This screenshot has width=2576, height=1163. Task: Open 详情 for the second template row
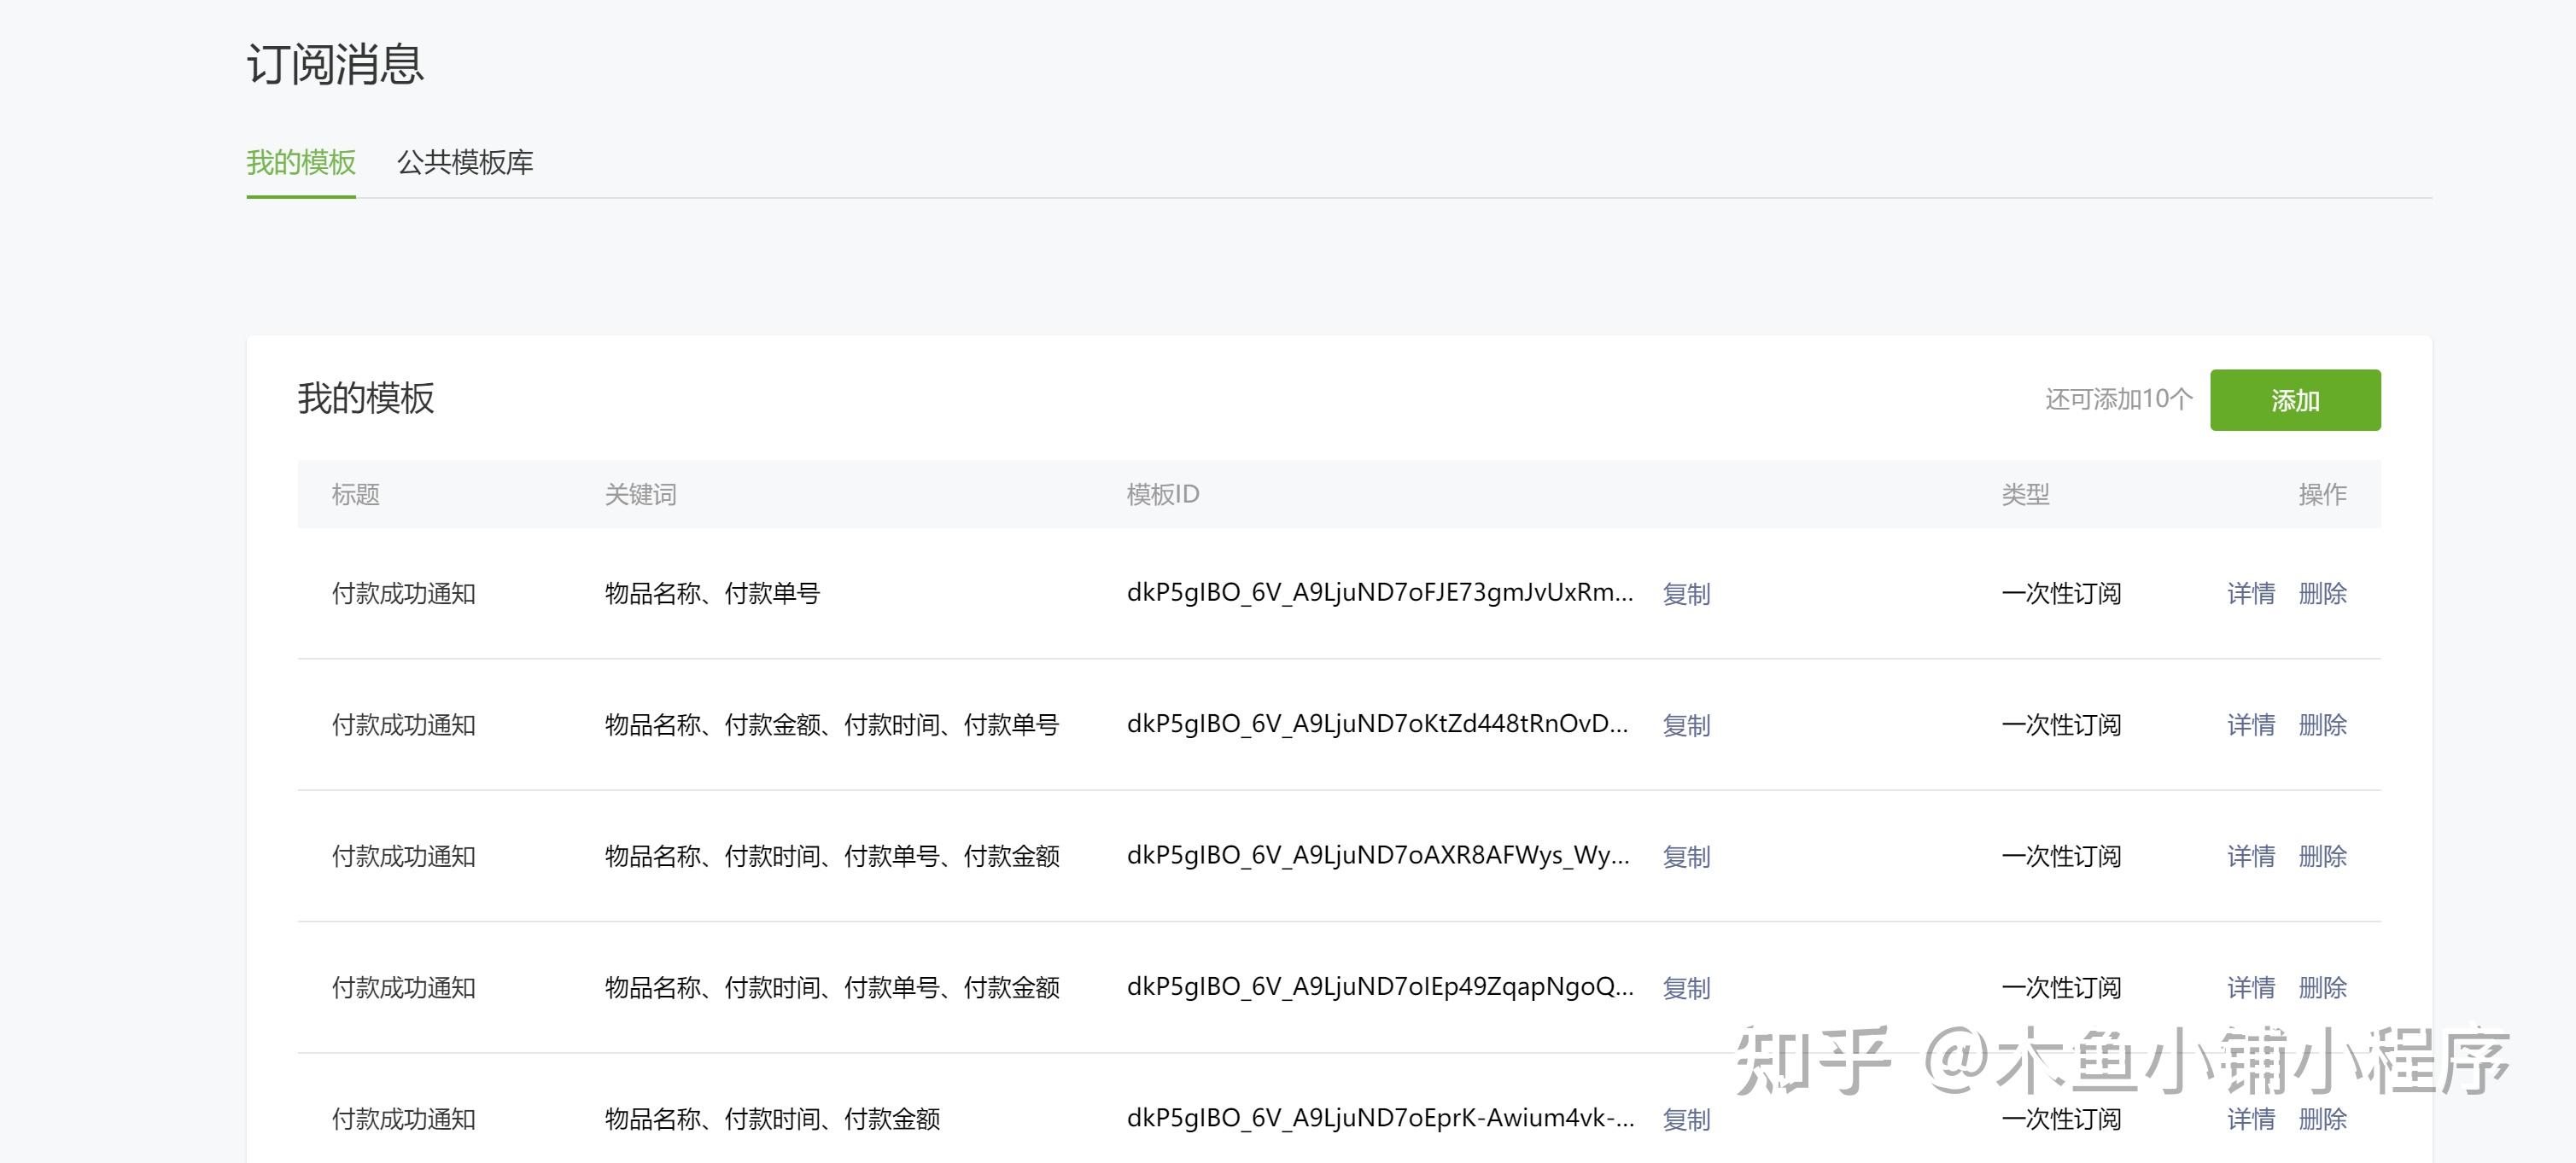(2250, 725)
